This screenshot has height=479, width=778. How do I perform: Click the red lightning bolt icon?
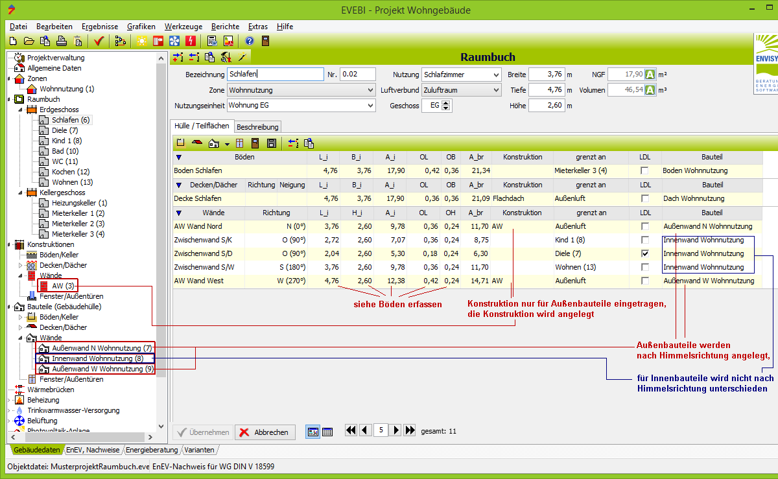[x=191, y=41]
